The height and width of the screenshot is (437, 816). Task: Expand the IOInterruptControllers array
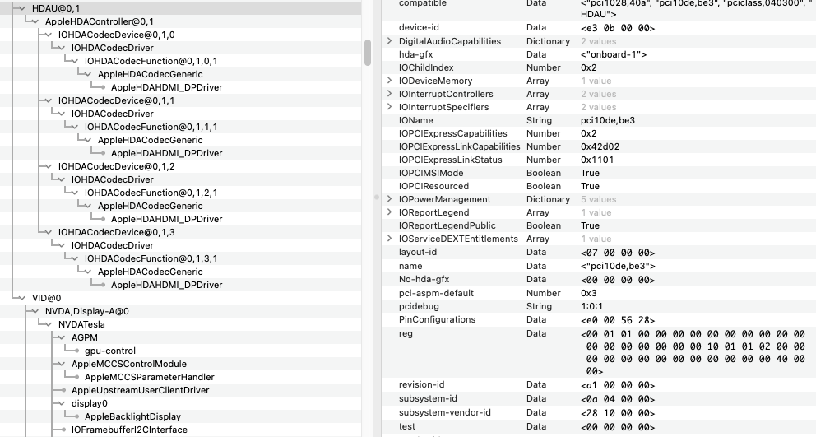point(389,93)
